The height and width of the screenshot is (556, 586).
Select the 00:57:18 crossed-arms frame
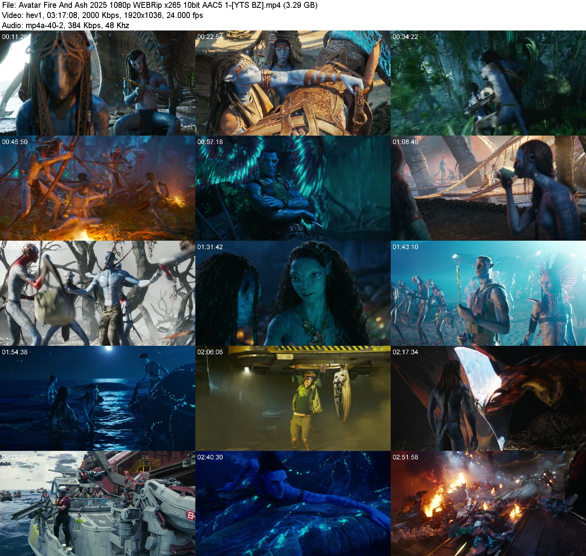coord(293,188)
